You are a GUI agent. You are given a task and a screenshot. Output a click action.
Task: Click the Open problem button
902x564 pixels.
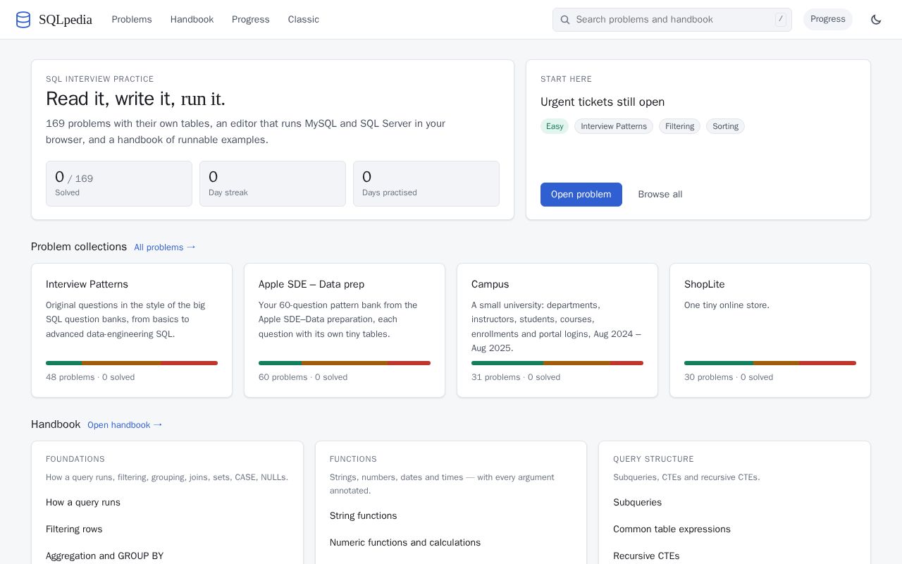click(581, 195)
